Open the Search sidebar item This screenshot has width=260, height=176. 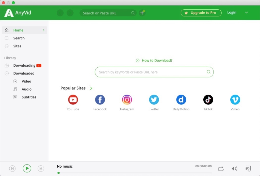pos(24,38)
